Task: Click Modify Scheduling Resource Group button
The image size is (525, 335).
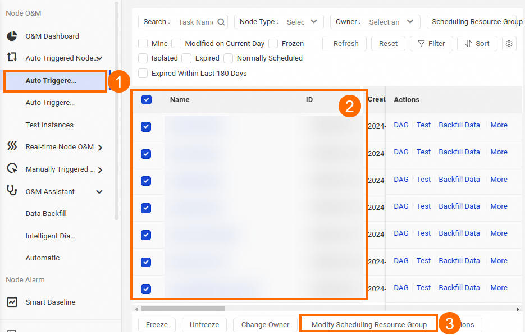Action: point(369,325)
